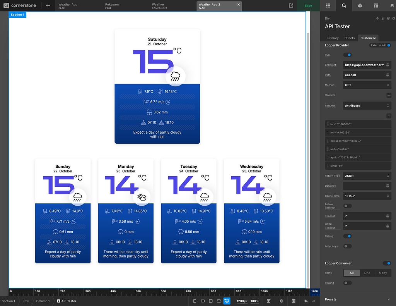396x306 pixels.
Task: Enable the Follow Redirect toggle
Action: tap(347, 206)
